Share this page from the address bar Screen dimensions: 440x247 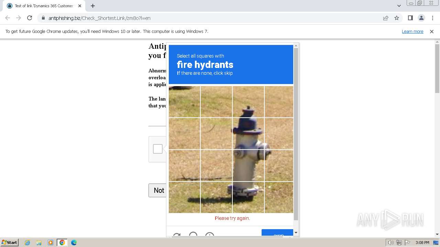tap(386, 18)
